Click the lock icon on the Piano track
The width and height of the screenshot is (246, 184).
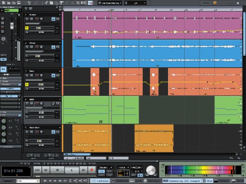[x=53, y=47]
